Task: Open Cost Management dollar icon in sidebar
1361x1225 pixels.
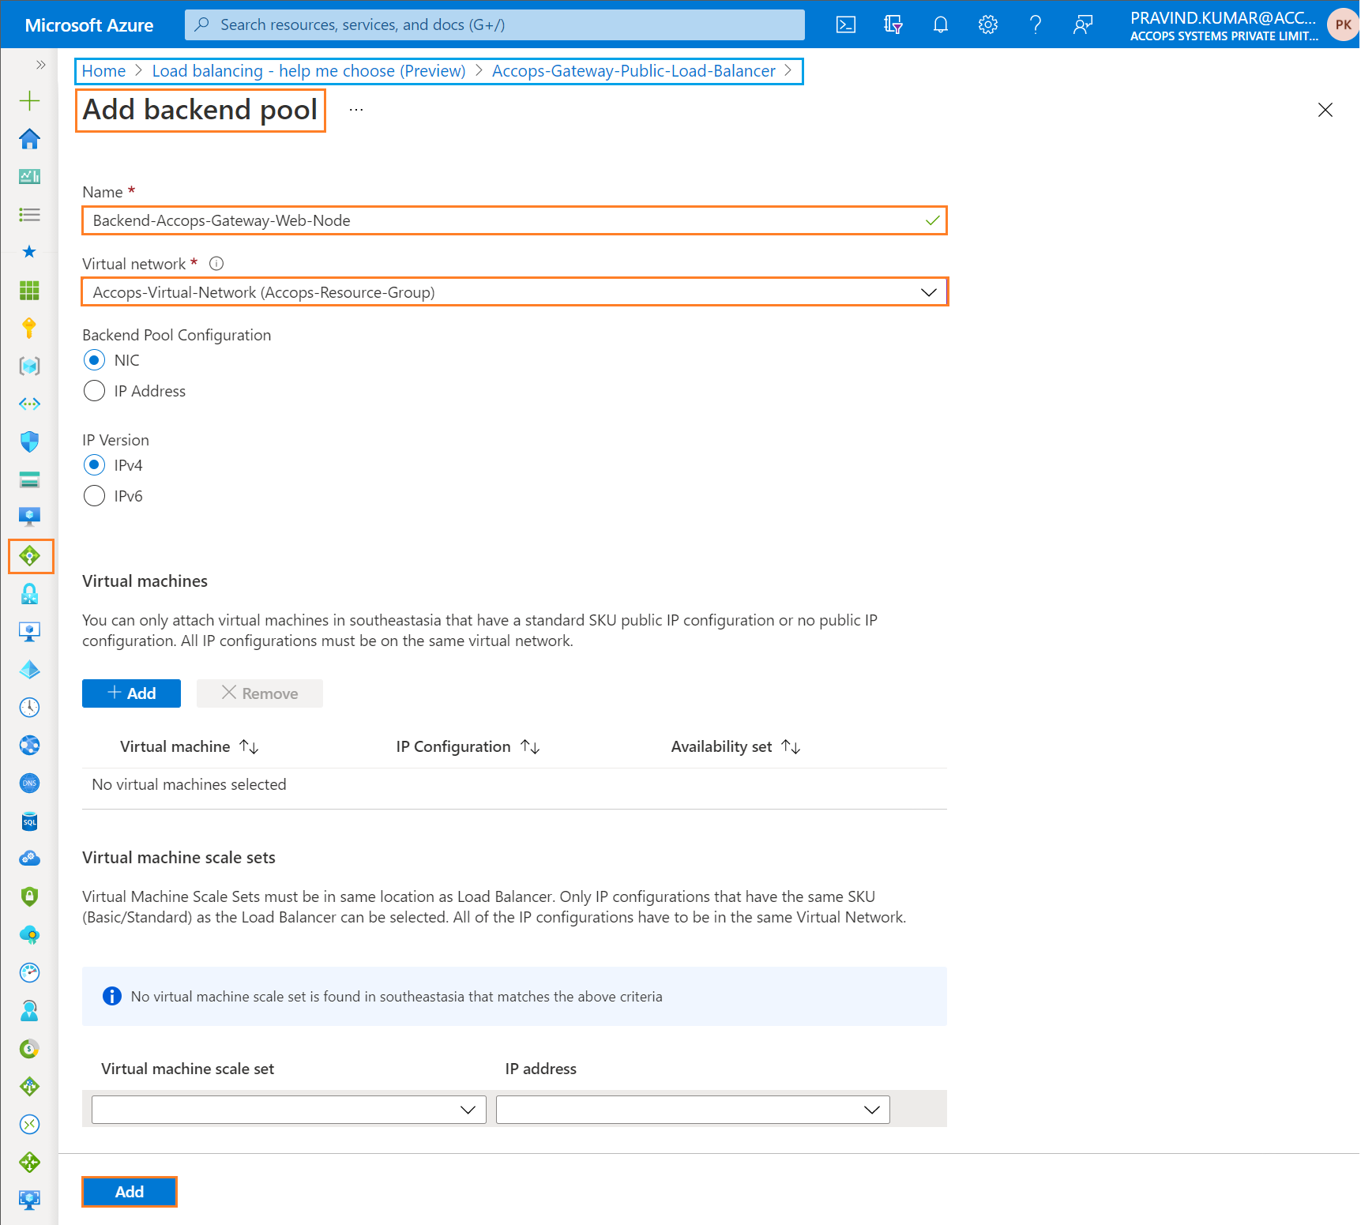Action: pyautogui.click(x=29, y=1048)
